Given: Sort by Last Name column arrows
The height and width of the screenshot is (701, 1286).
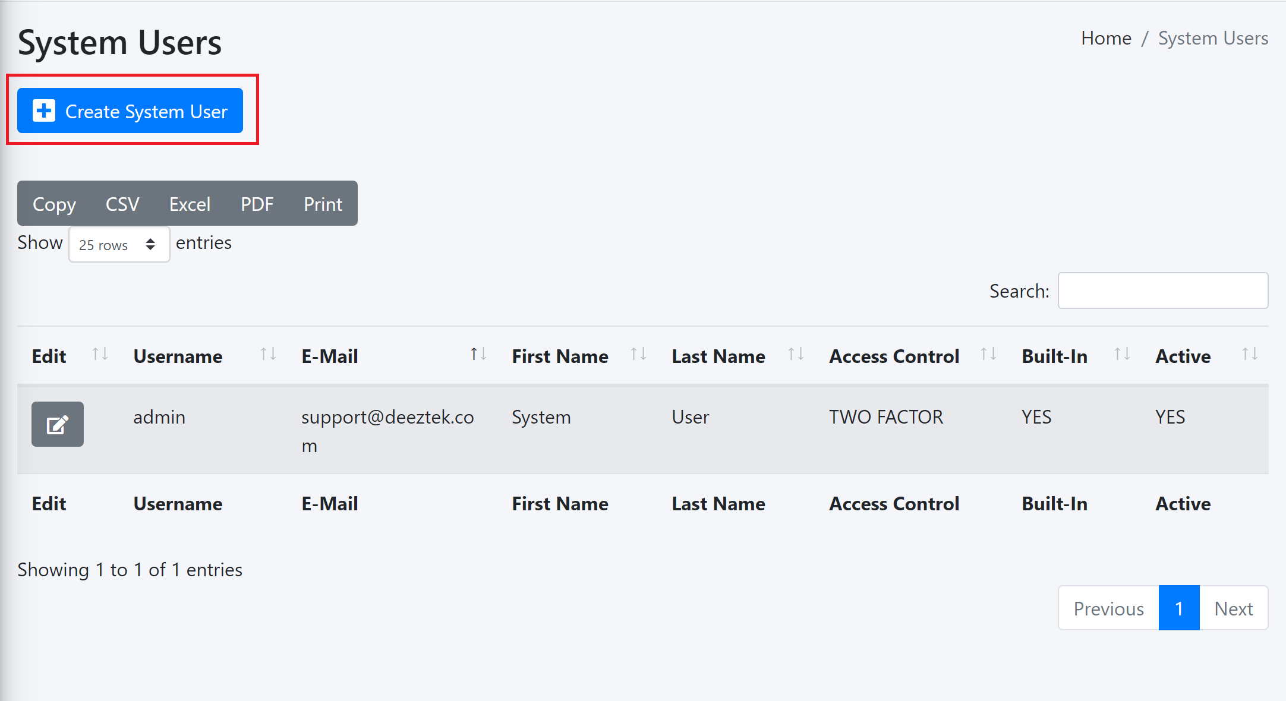Looking at the screenshot, I should pyautogui.click(x=796, y=355).
